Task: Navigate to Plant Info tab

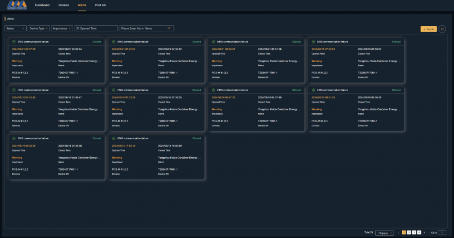Action: (100, 5)
